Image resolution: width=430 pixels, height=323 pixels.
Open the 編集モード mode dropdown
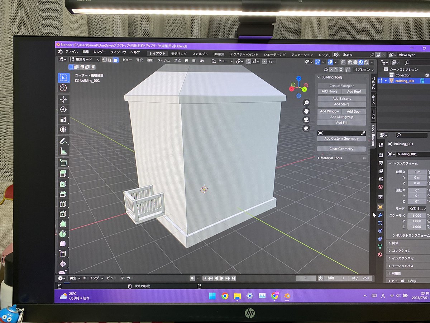click(84, 60)
